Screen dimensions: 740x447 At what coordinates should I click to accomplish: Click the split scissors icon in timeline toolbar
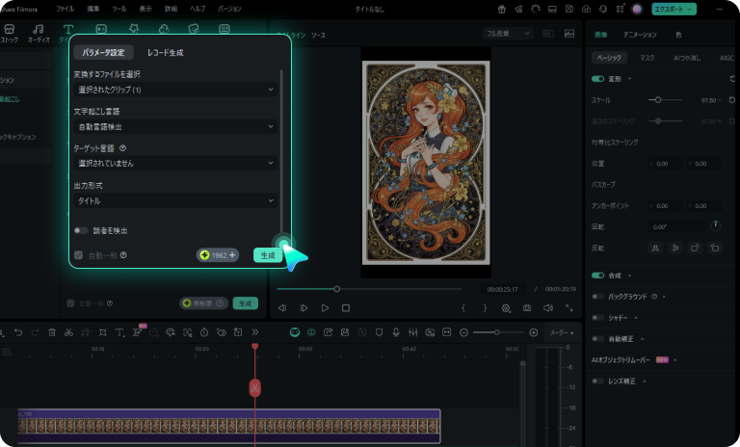[x=68, y=332]
